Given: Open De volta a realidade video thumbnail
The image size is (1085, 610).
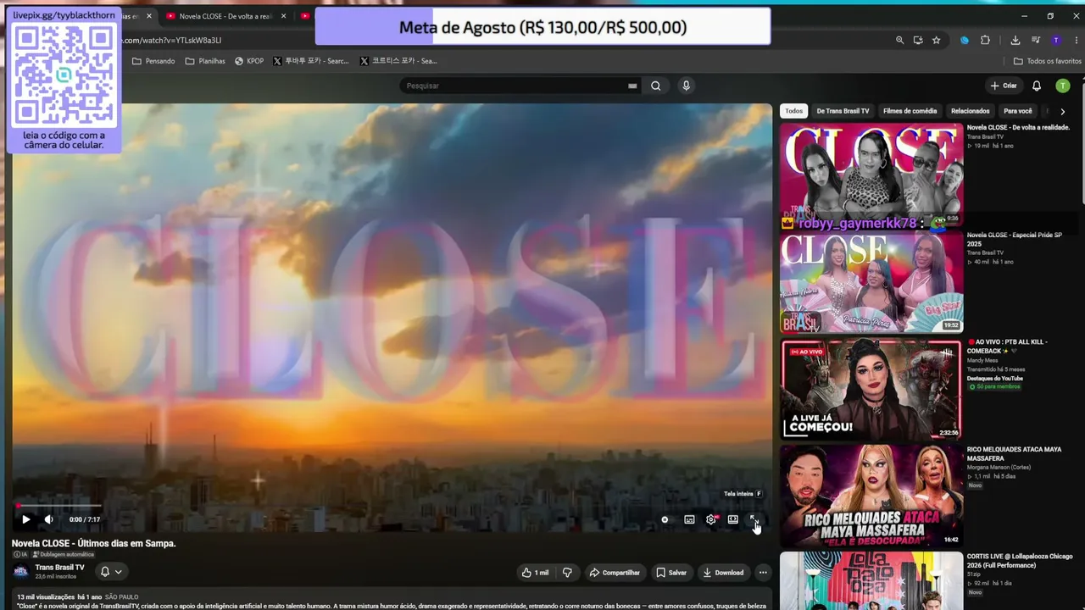Looking at the screenshot, I should tap(871, 175).
